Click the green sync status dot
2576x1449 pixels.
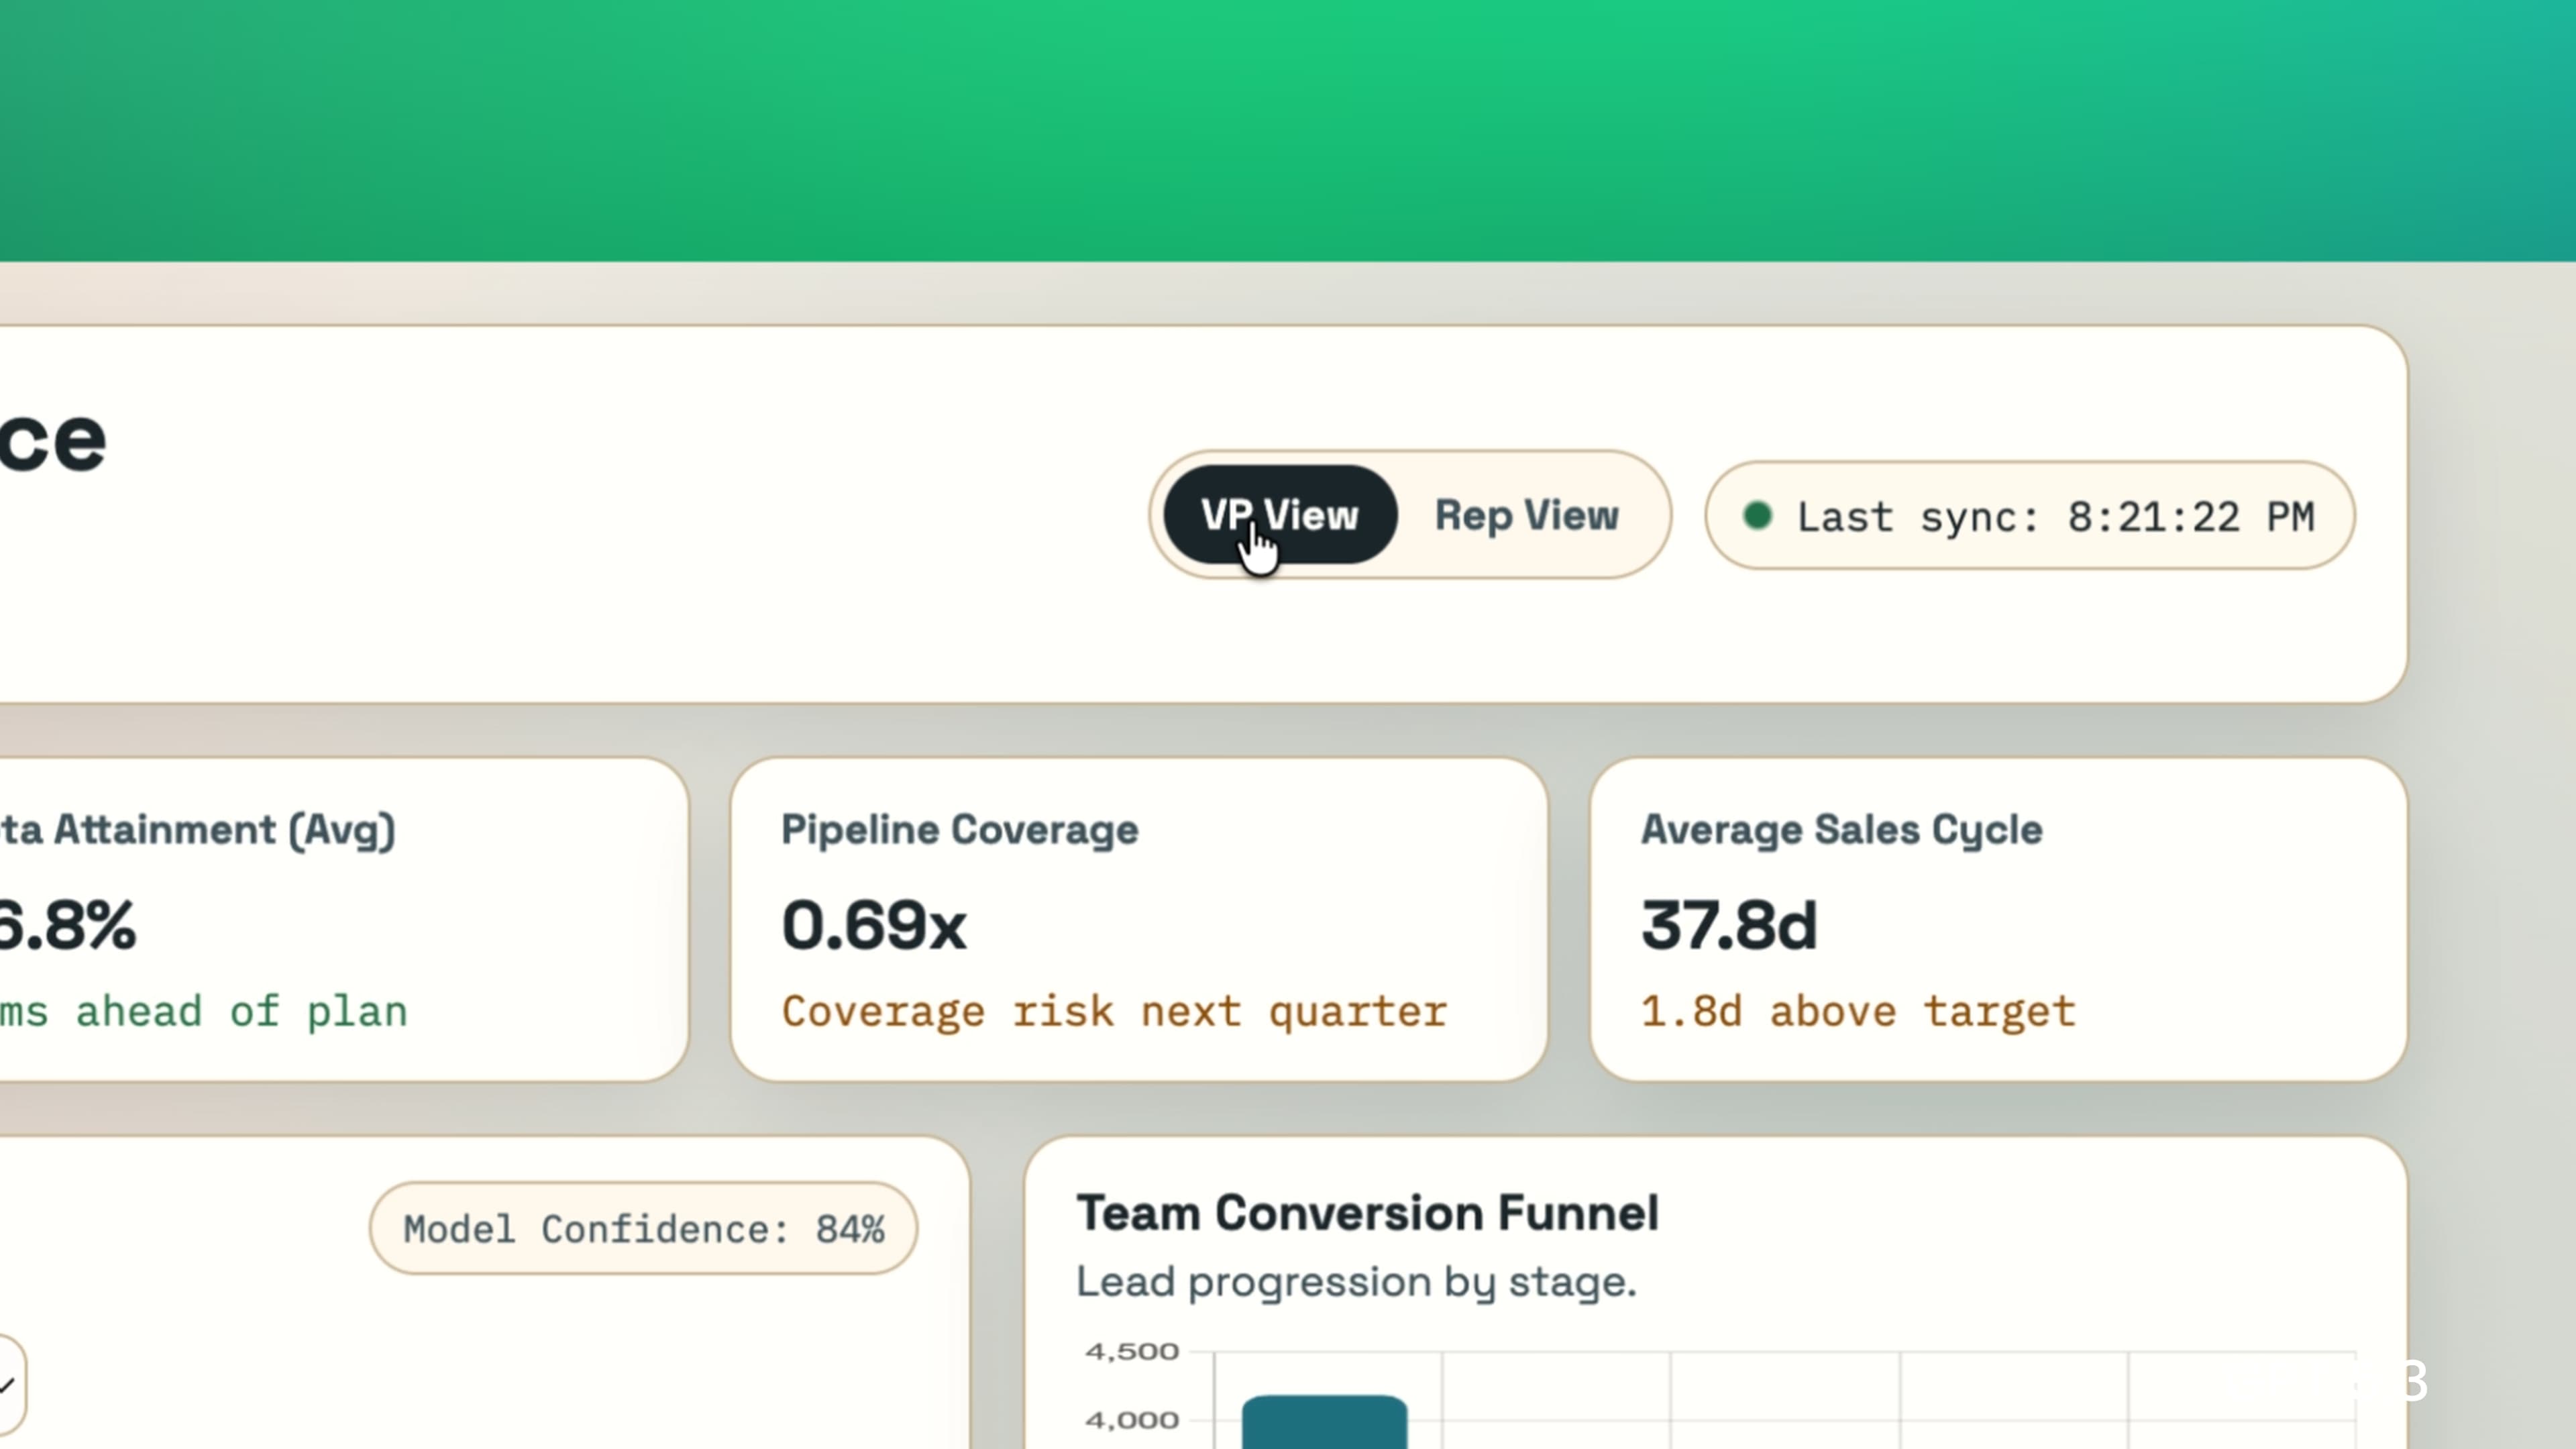(x=1757, y=515)
